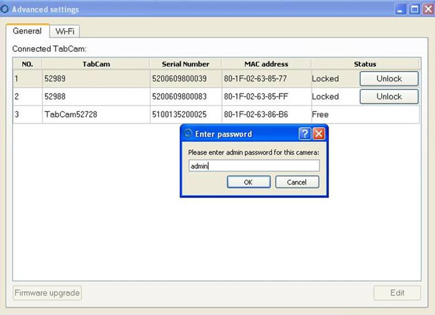Click Locked status in row 52989
Image resolution: width=435 pixels, height=315 pixels.
[325, 79]
